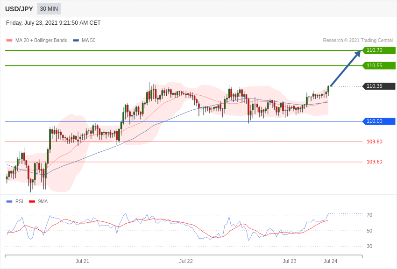Viewport: 397px width, 269px height.
Task: Click the 'Jul 22' date axis label
Action: click(x=186, y=261)
